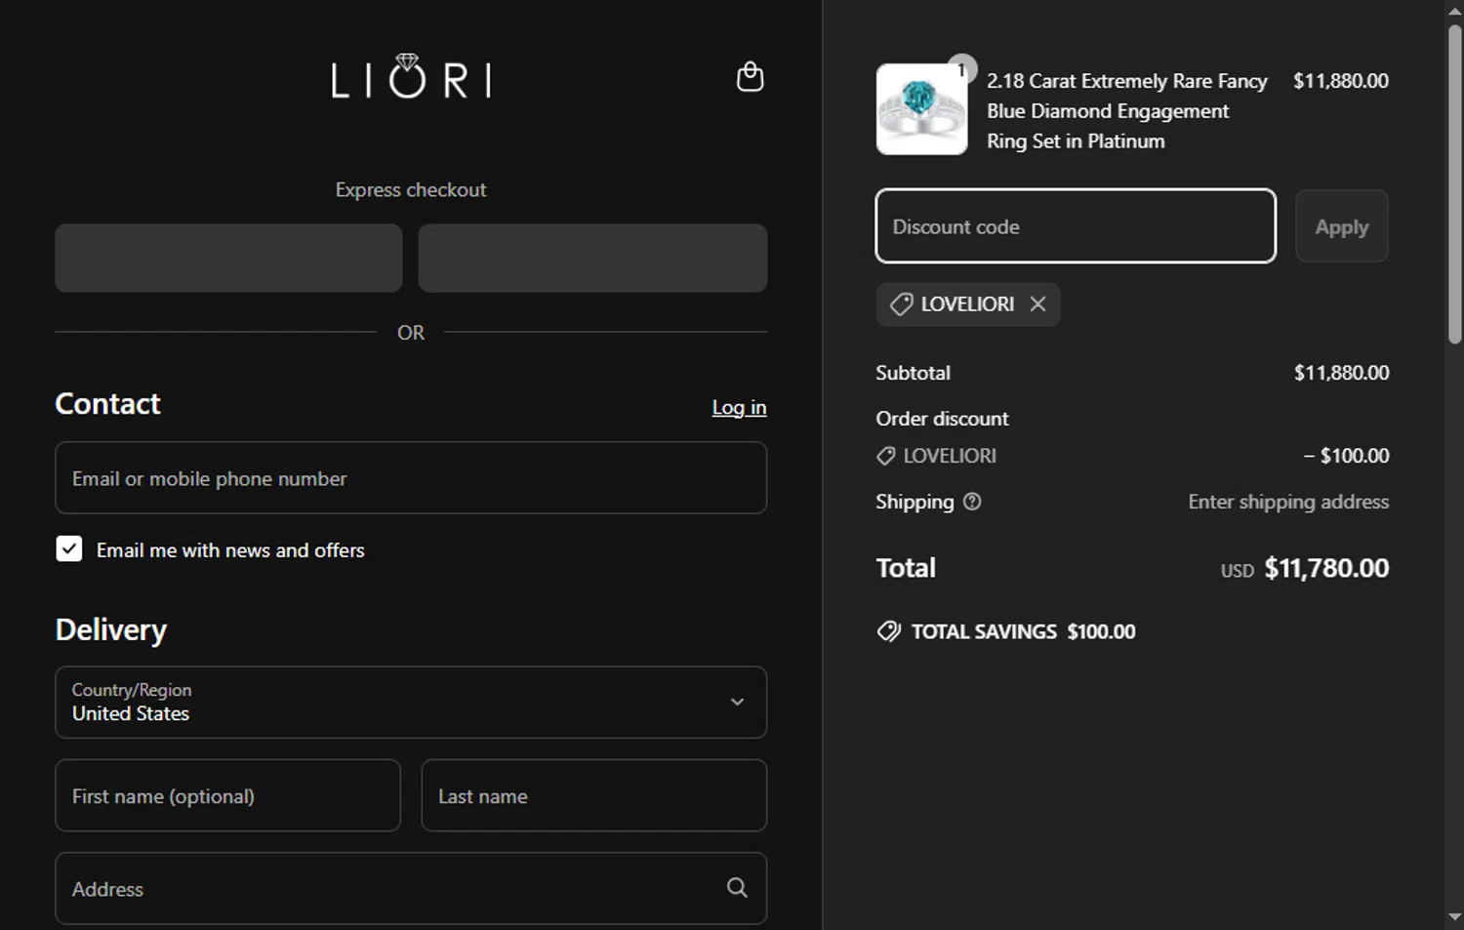Viewport: 1464px width, 930px height.
Task: Click the Subtotal $11,880.00 value
Action: [x=1341, y=373]
